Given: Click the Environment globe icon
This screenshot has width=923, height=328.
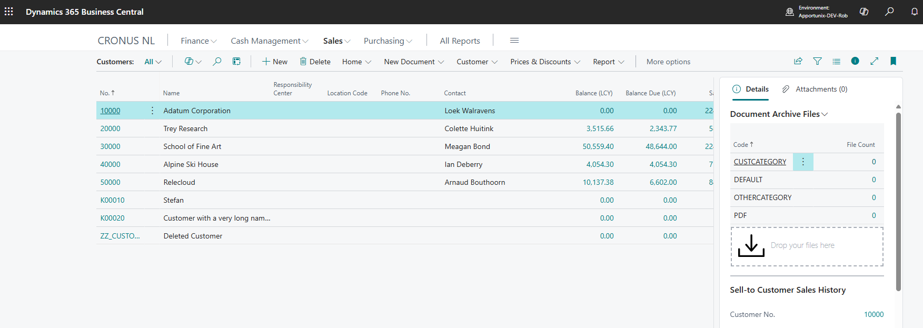Looking at the screenshot, I should point(790,12).
